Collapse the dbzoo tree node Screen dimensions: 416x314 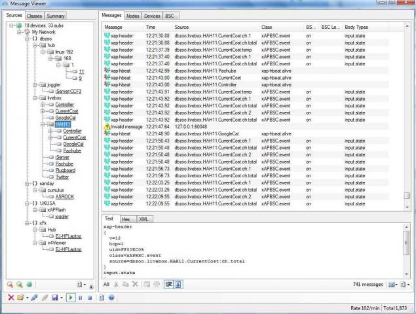coord(27,39)
